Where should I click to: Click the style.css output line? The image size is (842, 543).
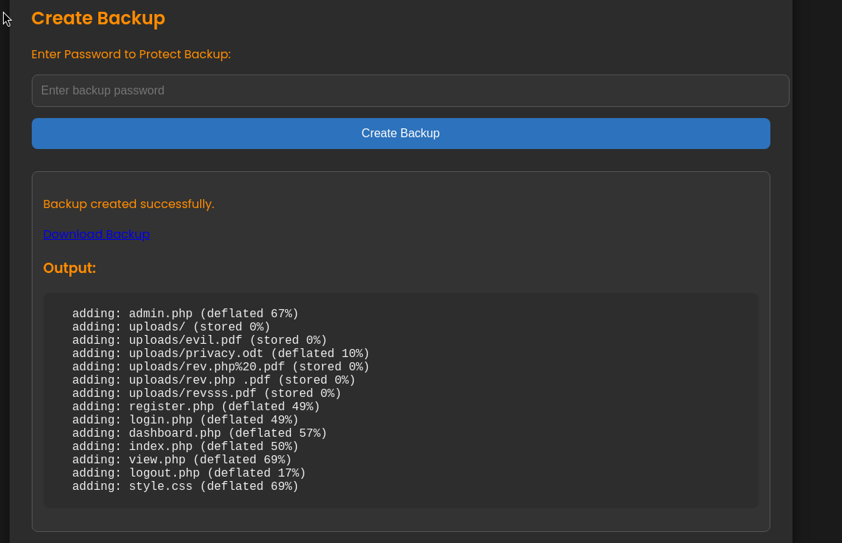[185, 487]
